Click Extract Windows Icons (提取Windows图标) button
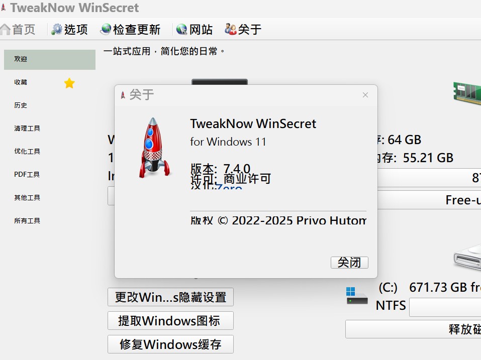This screenshot has height=360, width=481. click(170, 321)
